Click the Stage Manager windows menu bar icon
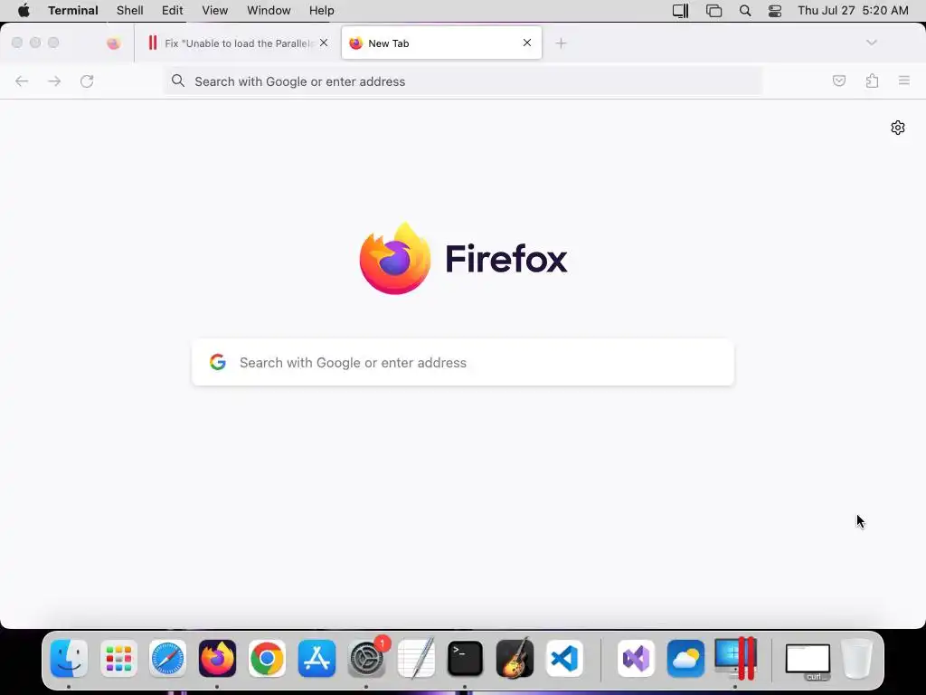The height and width of the screenshot is (695, 926). (x=714, y=11)
